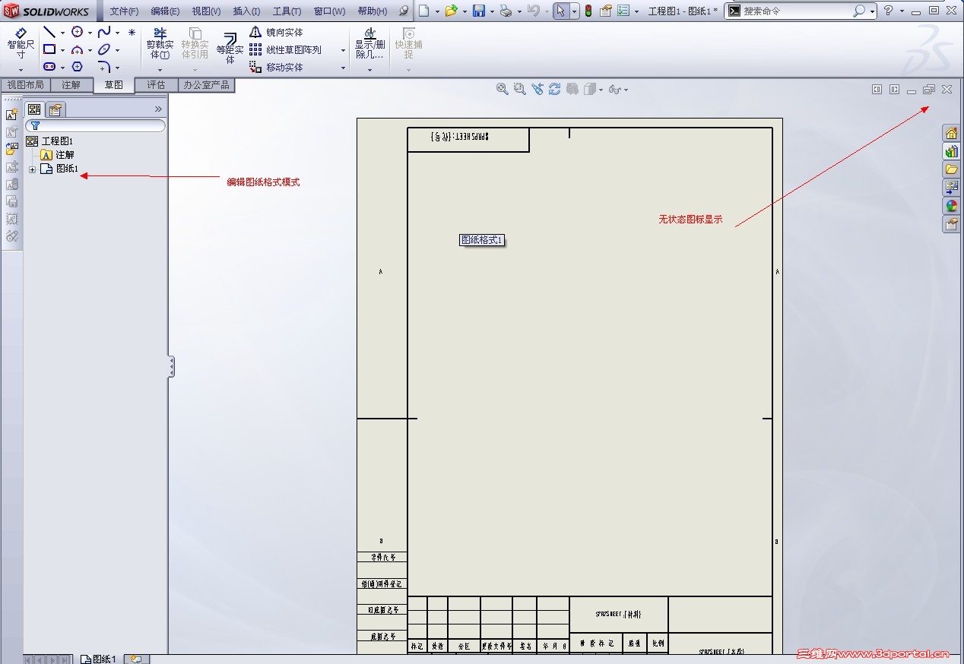Open the 文件(F) menu
This screenshot has height=664, width=964.
pyautogui.click(x=124, y=11)
